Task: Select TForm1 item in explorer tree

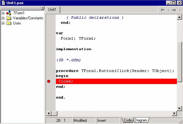Action: click(19, 13)
